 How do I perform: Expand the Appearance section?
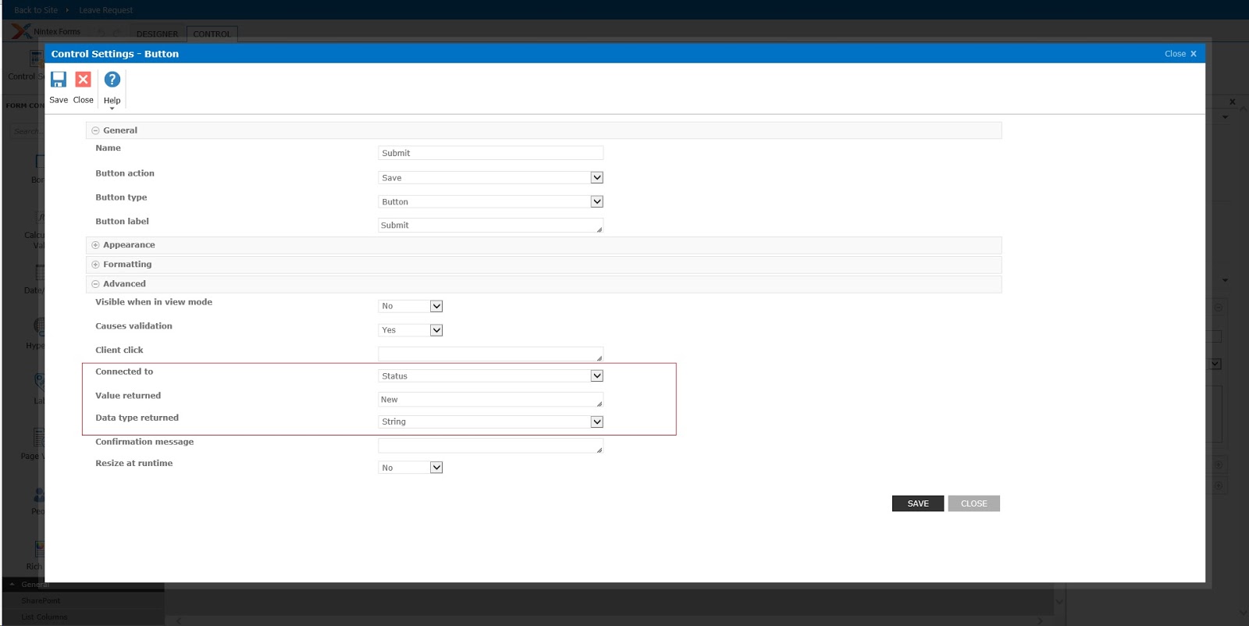point(95,245)
